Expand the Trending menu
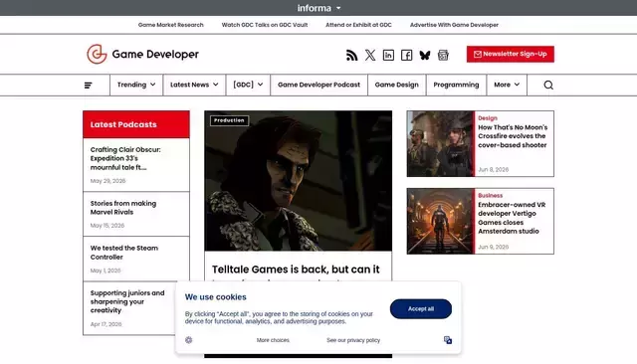Image resolution: width=637 pixels, height=364 pixels. pyautogui.click(x=136, y=85)
